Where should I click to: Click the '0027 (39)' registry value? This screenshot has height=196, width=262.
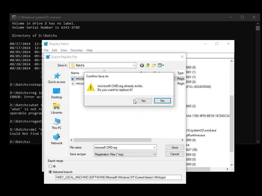pos(192,150)
